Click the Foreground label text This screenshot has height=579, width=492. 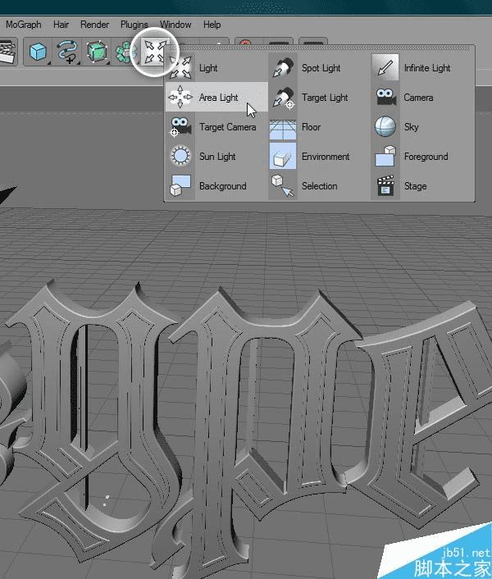tap(426, 157)
